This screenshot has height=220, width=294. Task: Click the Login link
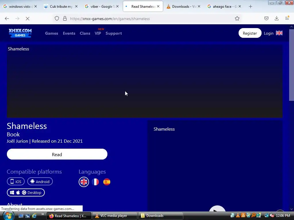tap(268, 33)
